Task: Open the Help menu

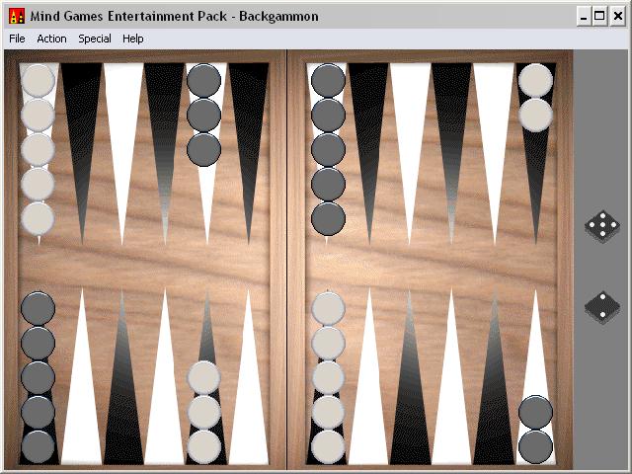Action: (x=133, y=39)
